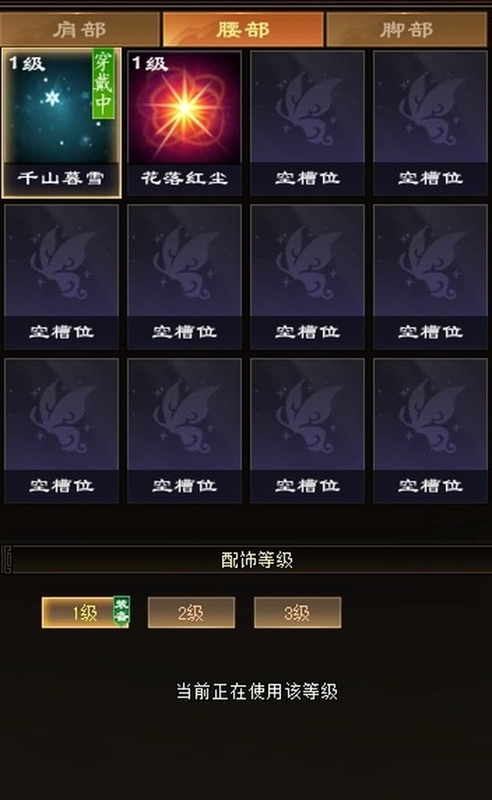Click the first empty slot in bottom row
The image size is (492, 800).
(61, 431)
